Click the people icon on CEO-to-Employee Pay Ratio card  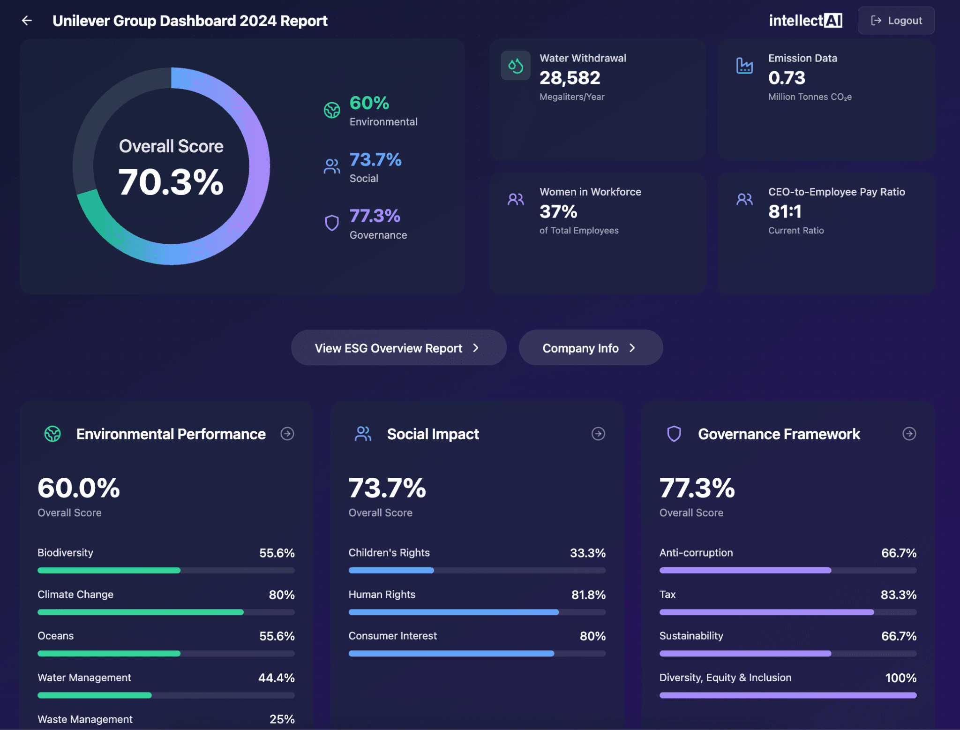click(744, 199)
